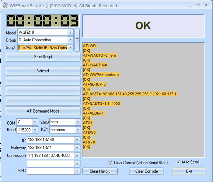Open the MAC dropdown arrow
213x182 pixels.
tap(77, 171)
